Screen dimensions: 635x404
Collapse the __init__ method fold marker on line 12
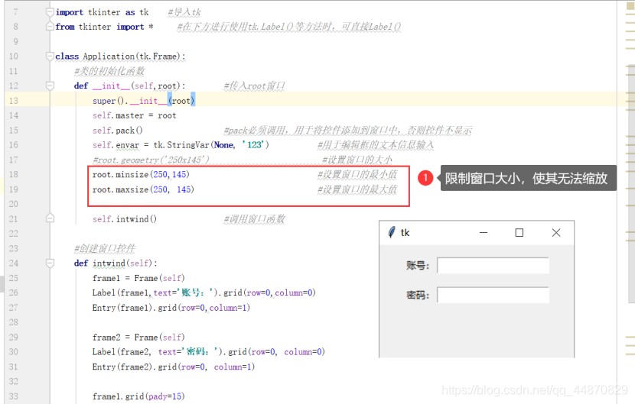(50, 86)
